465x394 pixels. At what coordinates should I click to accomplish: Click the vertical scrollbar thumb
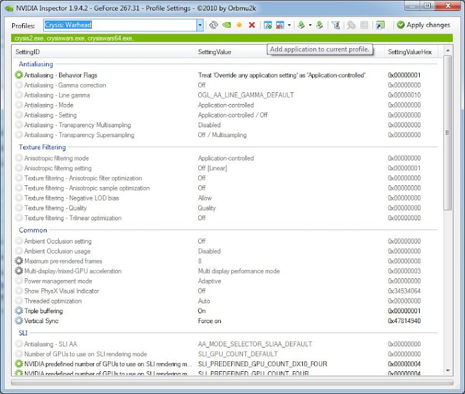tap(448, 133)
